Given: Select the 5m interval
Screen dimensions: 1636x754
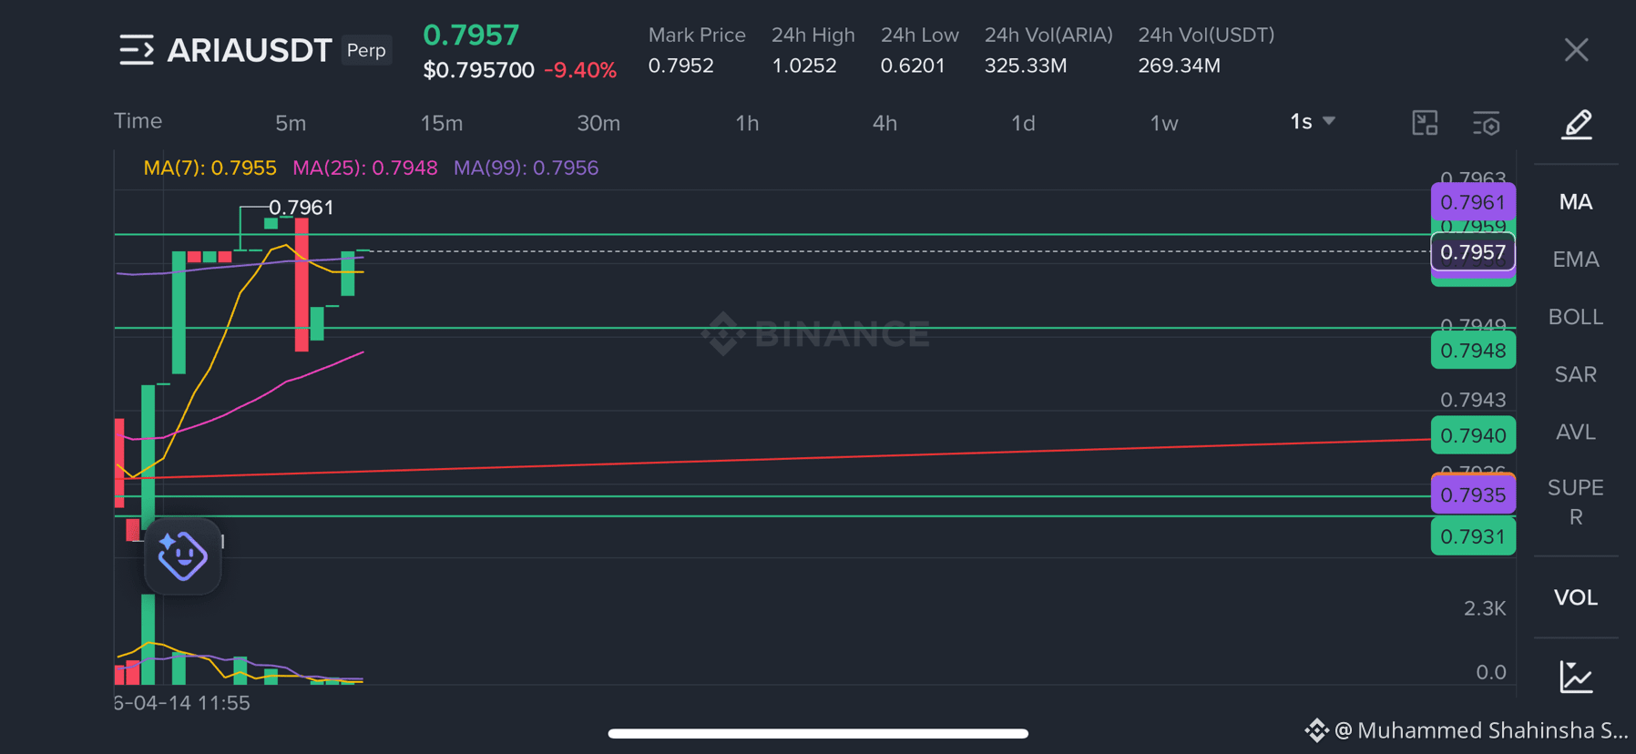Looking at the screenshot, I should (x=291, y=123).
